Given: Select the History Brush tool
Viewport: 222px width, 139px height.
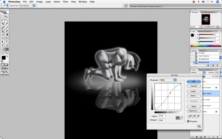Looking at the screenshot, I should pyautogui.click(x=7, y=31).
